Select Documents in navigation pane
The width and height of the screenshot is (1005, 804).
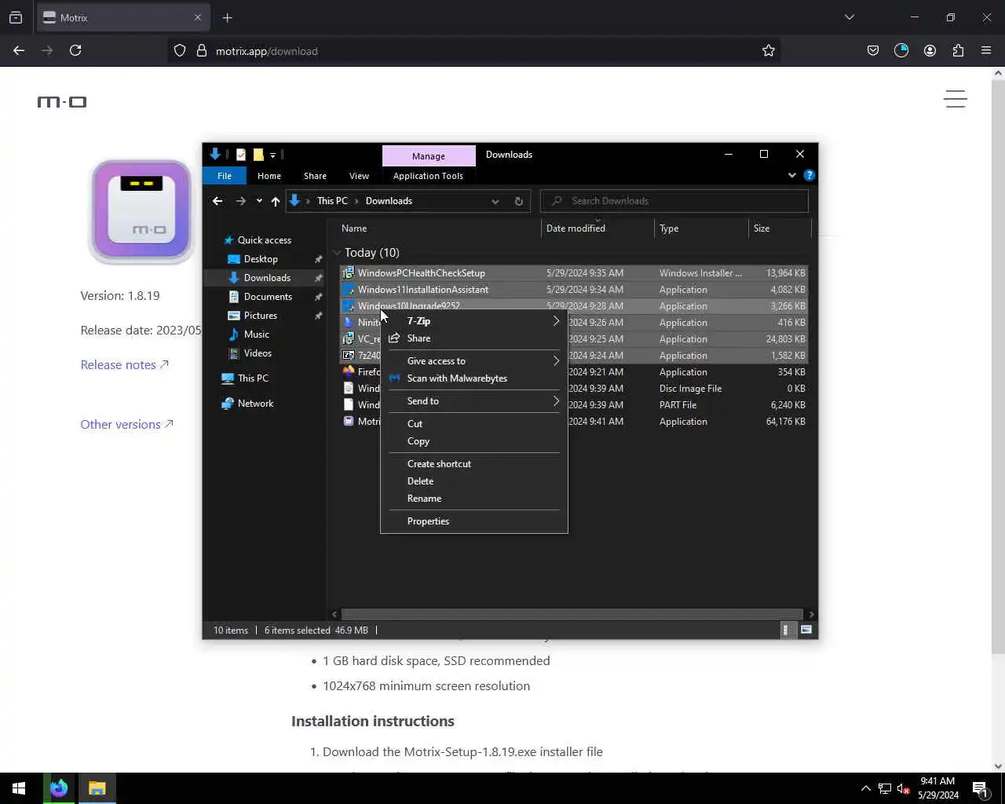[268, 297]
